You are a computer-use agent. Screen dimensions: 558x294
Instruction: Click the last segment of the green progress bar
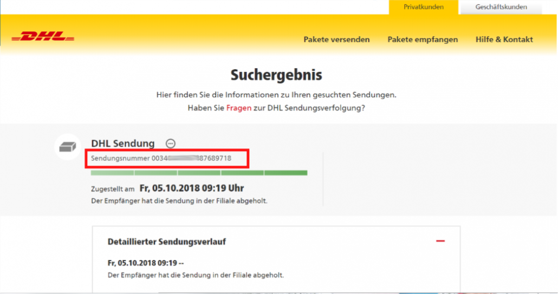[x=286, y=173]
